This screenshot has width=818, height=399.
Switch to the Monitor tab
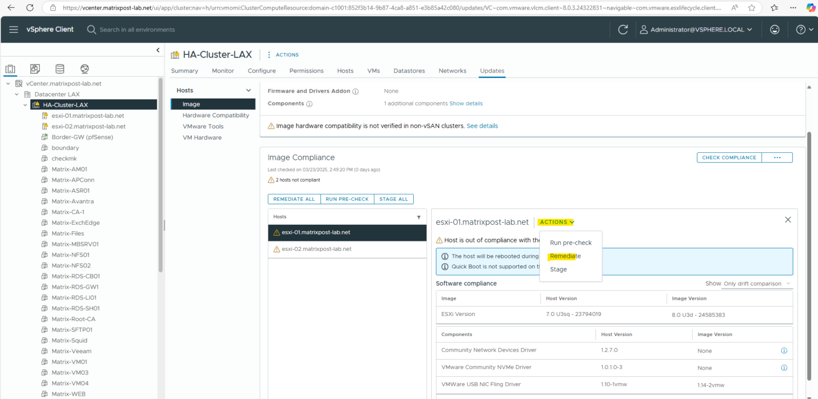[x=223, y=70]
